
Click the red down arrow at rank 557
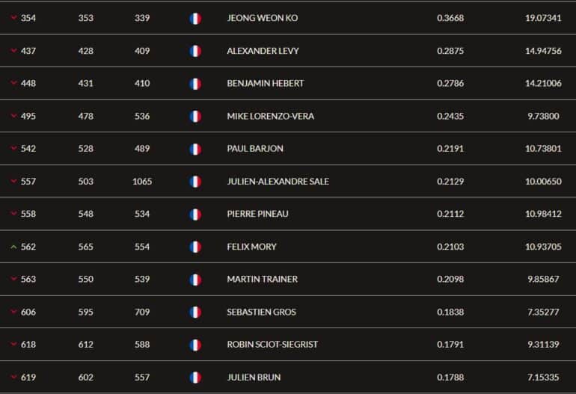[13, 182]
